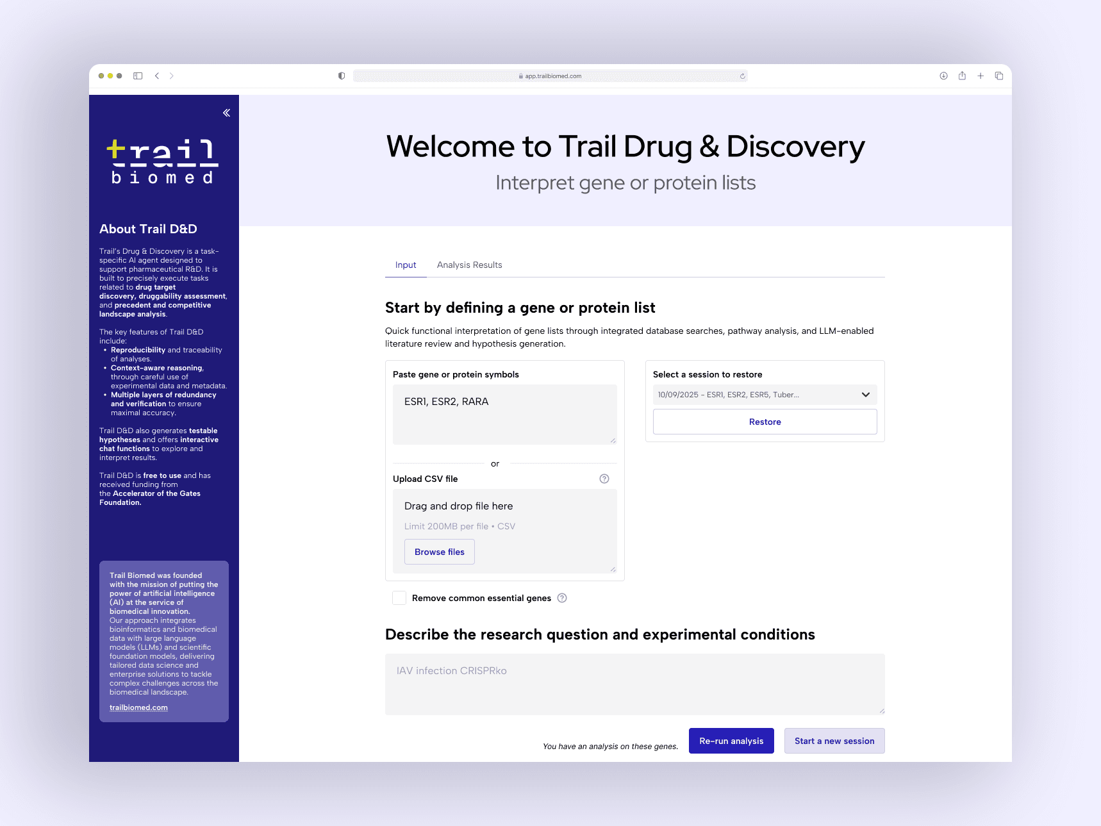Screen dimensions: 1101x826
Task: Click 'You have an analysis on these genes.' text
Action: (x=610, y=747)
